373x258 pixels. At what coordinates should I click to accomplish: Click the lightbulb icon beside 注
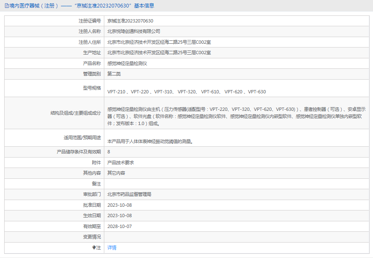pyautogui.click(x=94, y=248)
